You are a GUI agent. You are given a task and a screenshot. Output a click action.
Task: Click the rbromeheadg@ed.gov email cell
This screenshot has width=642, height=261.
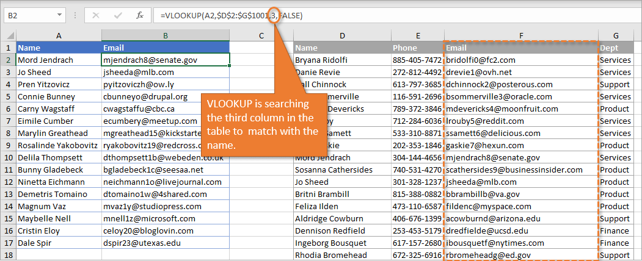(x=520, y=255)
